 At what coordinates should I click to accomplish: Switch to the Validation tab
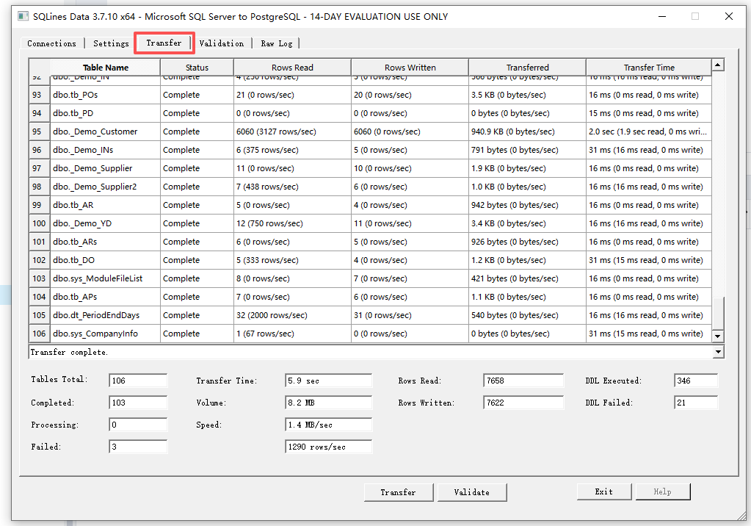click(222, 43)
